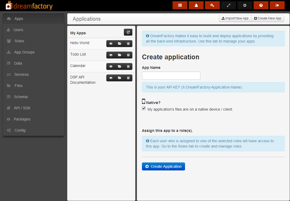This screenshot has height=201, width=290.
Task: Click the Create New App button
Action: [x=268, y=18]
